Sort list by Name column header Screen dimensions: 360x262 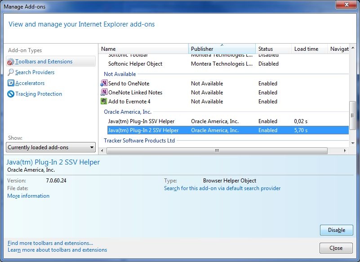pos(143,49)
